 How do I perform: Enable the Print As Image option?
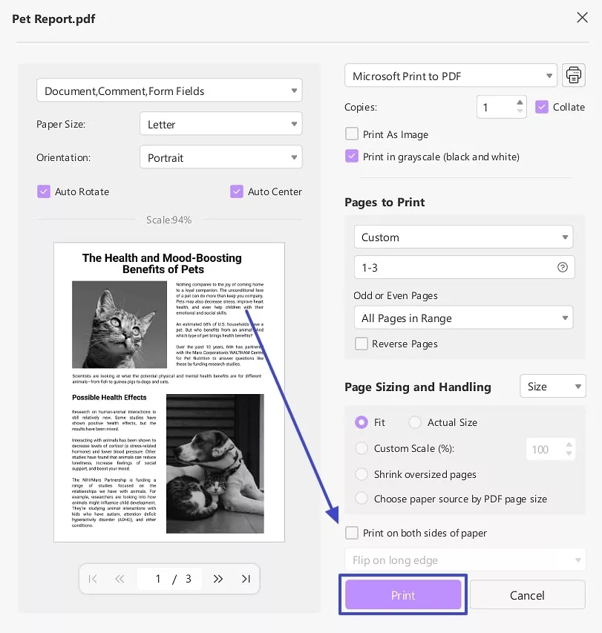(x=352, y=135)
